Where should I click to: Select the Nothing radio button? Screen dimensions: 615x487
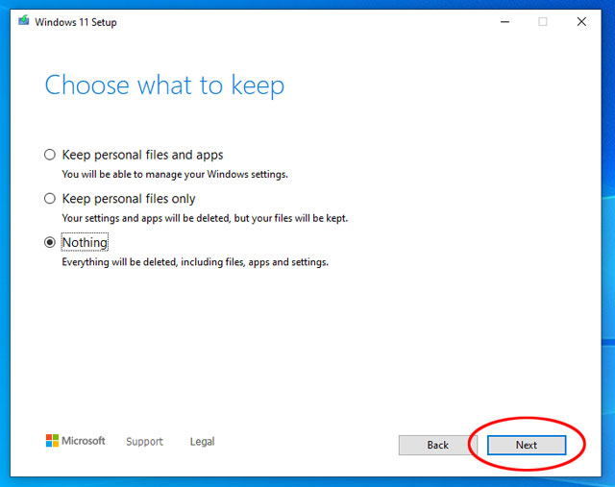pos(50,243)
